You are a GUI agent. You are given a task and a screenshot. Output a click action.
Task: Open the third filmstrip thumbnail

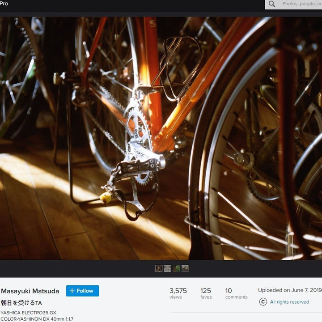pos(176,268)
